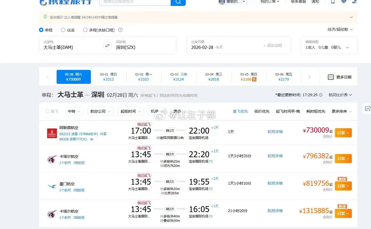Open the 更多 filter dropdown

click(x=180, y=111)
